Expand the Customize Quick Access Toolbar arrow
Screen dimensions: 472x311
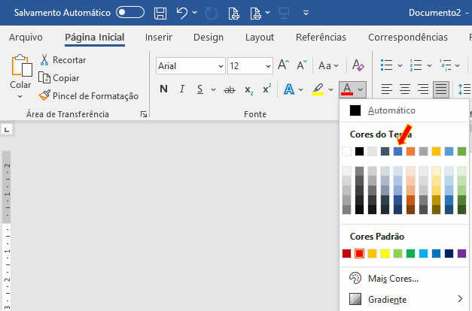click(306, 13)
